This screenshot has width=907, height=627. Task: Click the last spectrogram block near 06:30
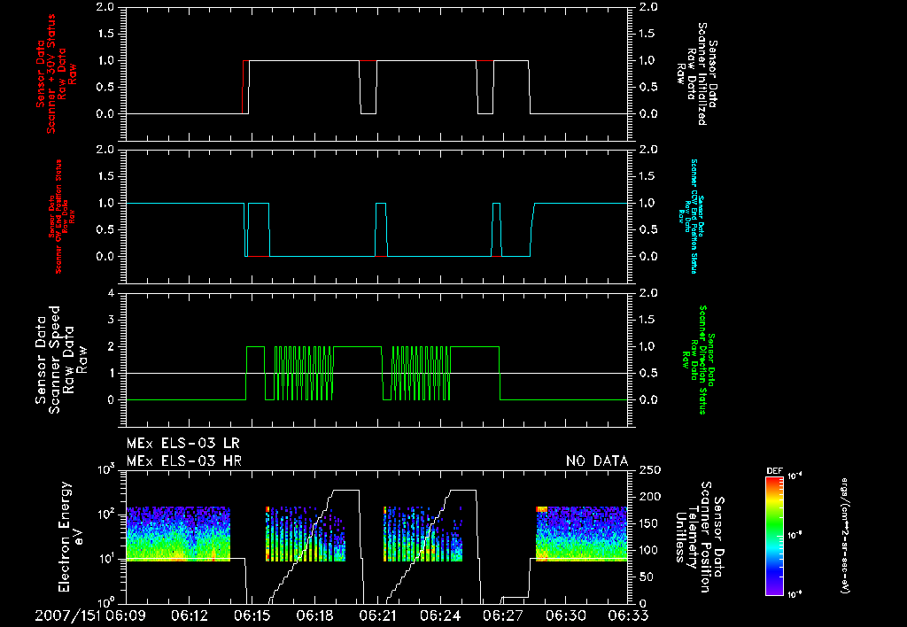[x=581, y=534]
